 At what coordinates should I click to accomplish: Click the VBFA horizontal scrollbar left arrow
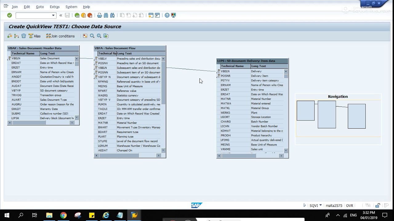click(96, 156)
